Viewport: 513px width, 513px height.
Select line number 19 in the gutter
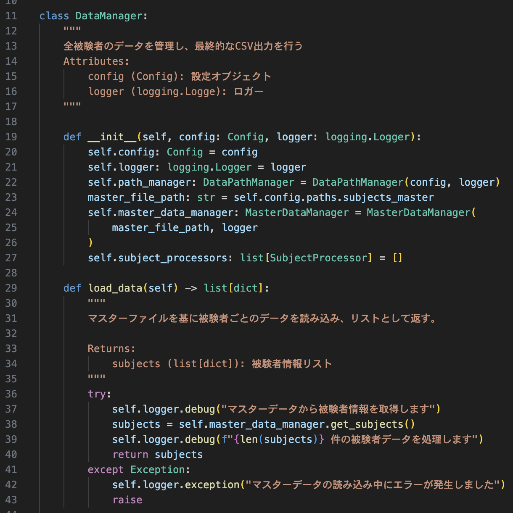(11, 137)
